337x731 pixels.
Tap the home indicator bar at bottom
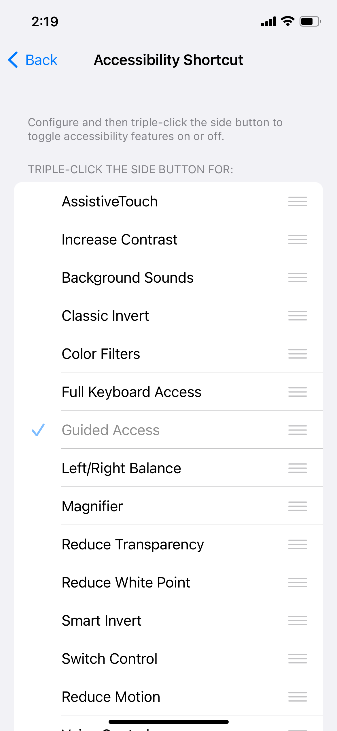[168, 722]
